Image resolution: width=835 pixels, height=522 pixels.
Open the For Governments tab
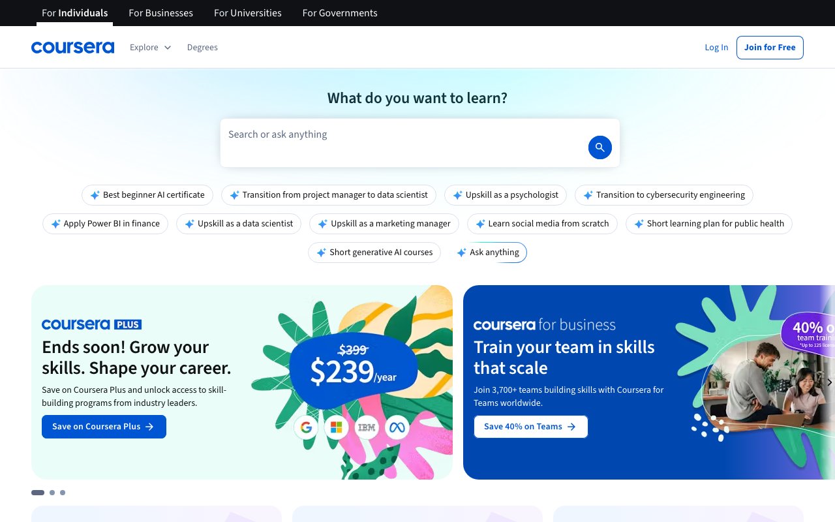[340, 13]
